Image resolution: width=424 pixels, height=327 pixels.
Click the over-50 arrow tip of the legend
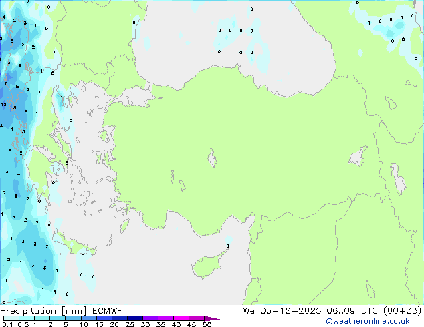212,318
